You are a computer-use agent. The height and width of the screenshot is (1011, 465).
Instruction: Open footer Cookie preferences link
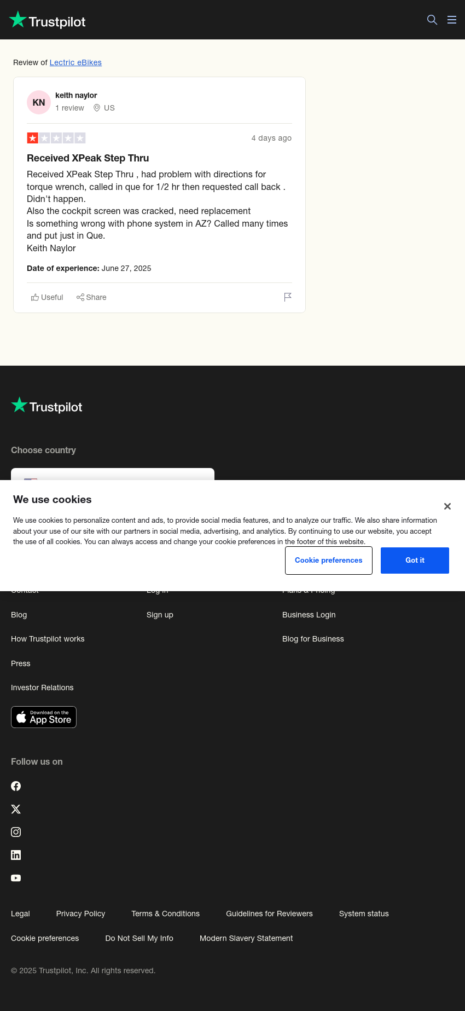[45, 938]
